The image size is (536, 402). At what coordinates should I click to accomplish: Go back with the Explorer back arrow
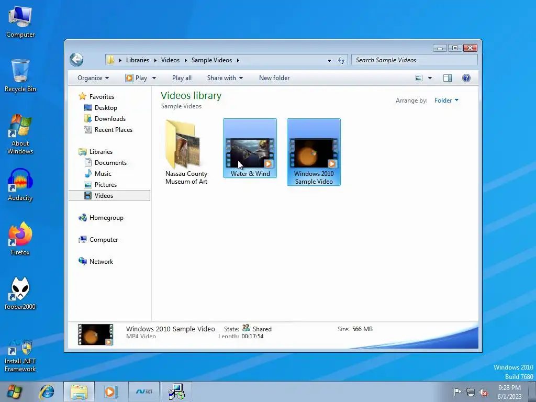76,60
